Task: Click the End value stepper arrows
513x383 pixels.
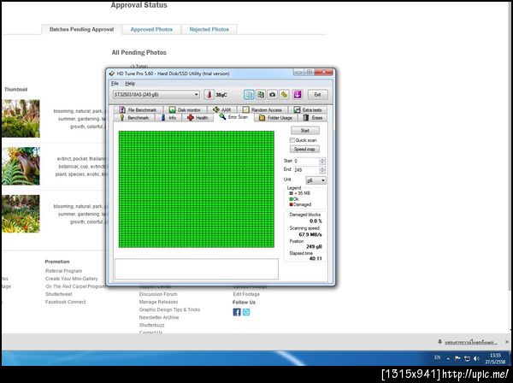Action: click(x=322, y=170)
